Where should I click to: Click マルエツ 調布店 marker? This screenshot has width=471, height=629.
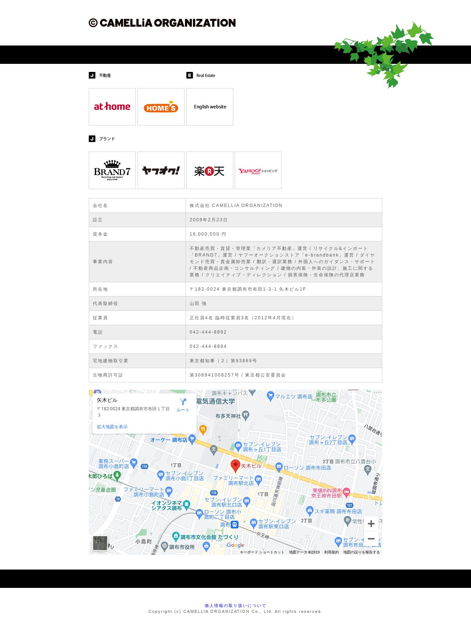pos(270,396)
